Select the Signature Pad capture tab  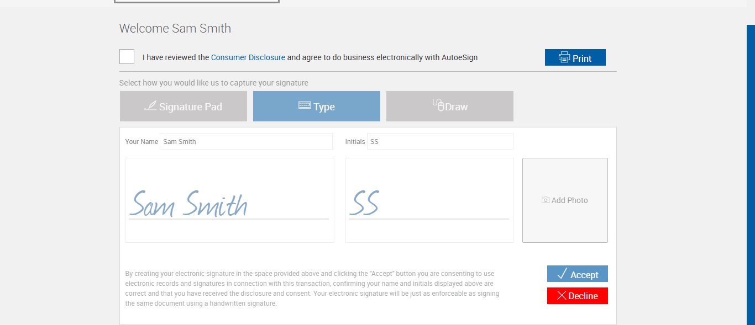click(x=183, y=106)
